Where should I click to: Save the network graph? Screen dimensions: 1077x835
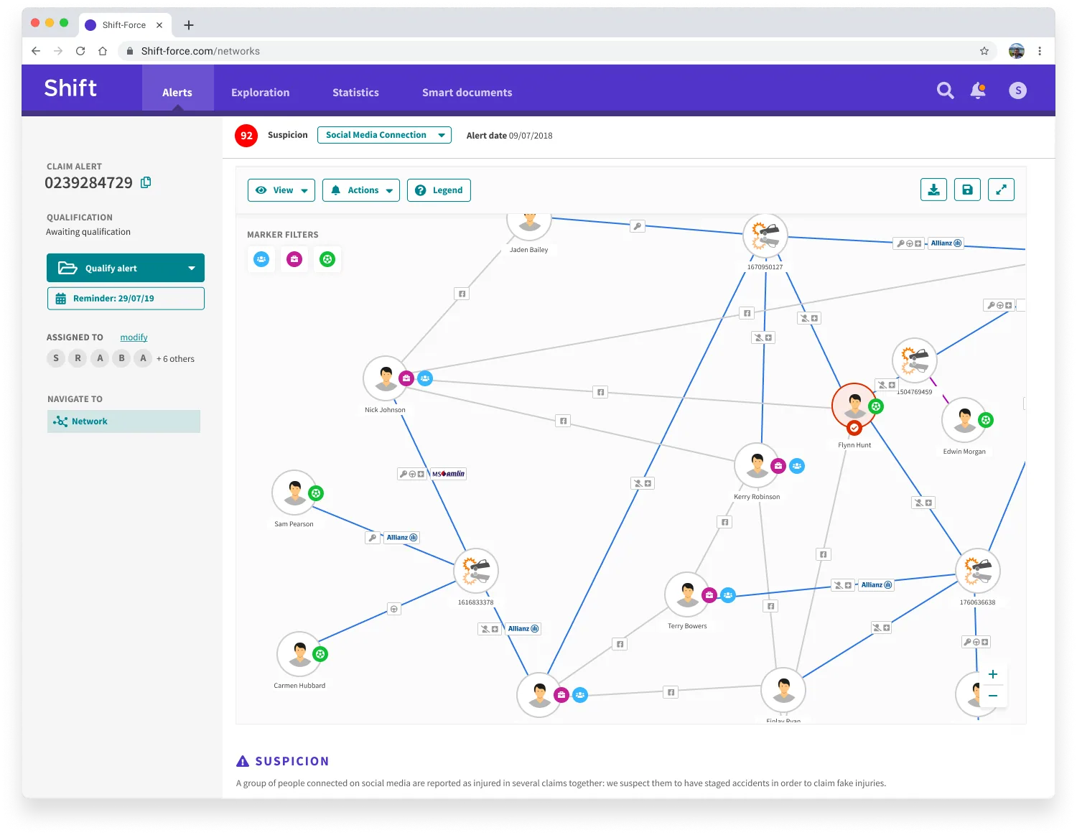pos(967,190)
